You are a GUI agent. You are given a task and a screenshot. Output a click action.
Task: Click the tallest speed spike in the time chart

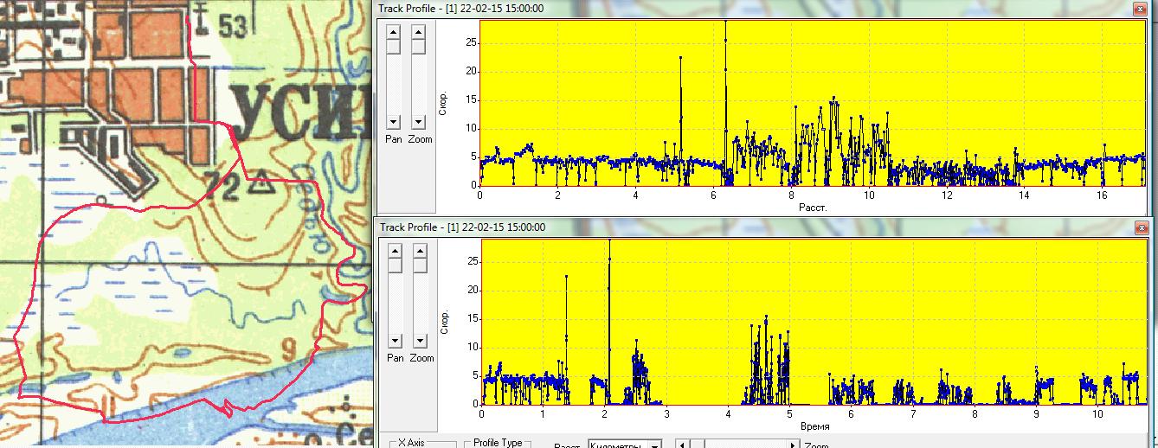609,244
